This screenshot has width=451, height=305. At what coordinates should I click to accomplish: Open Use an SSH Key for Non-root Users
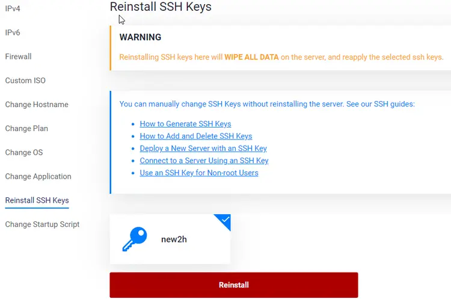coord(199,173)
